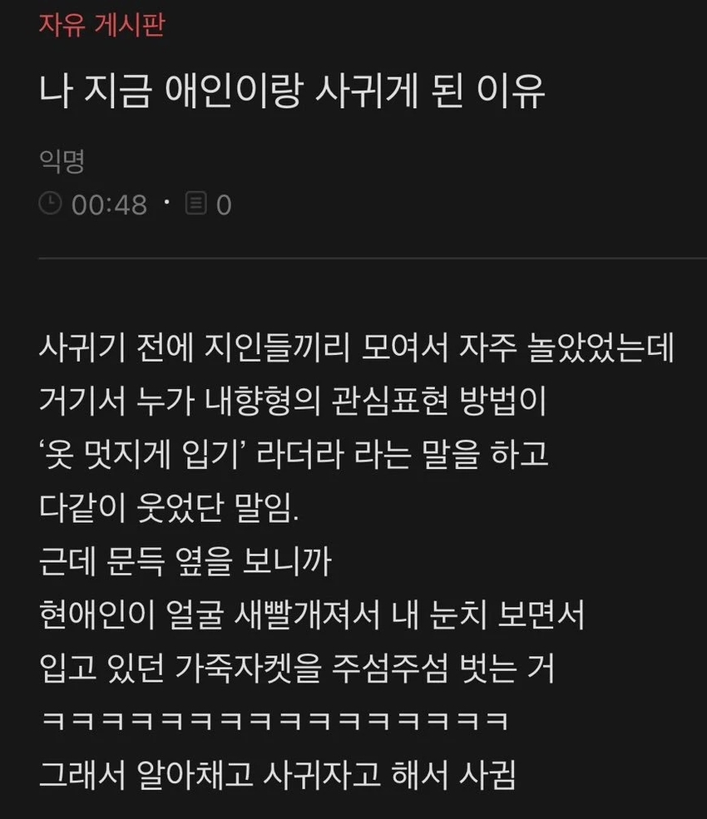707x819 pixels.
Task: Click the clock icon beside 00:48
Action: click(x=51, y=203)
